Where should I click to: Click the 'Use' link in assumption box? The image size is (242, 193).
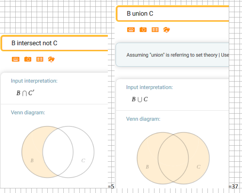(225, 55)
